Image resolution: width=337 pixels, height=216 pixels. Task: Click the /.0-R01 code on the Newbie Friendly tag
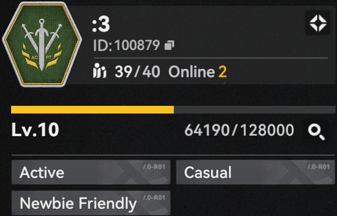(154, 198)
